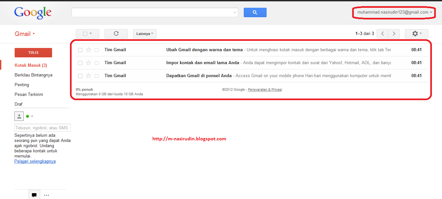Open the Pesan Terkirim folder

[29, 94]
